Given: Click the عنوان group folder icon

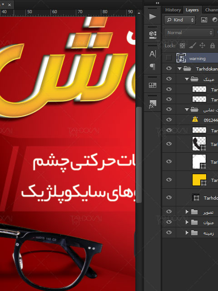Looking at the screenshot, I should 194,222.
